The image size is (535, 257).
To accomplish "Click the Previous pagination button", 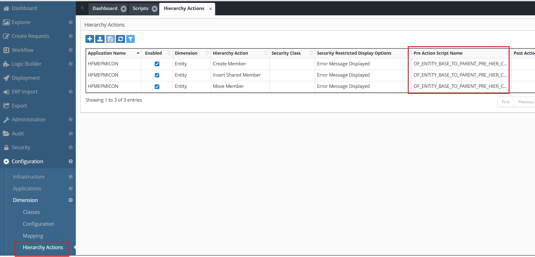I will coord(526,102).
